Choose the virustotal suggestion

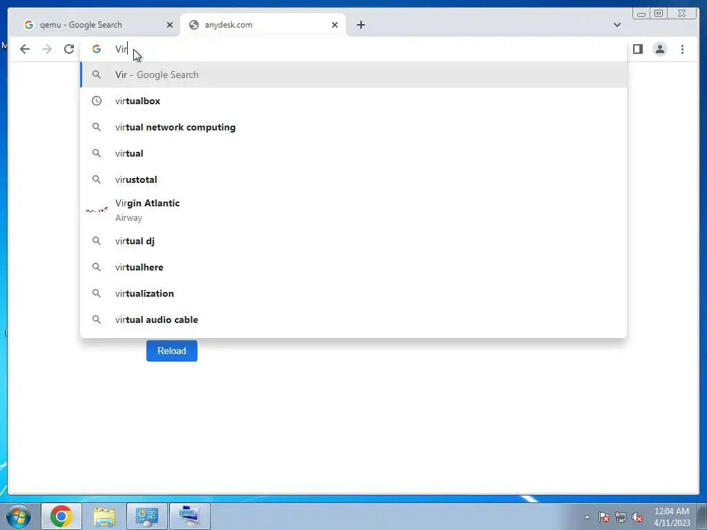[x=354, y=179]
